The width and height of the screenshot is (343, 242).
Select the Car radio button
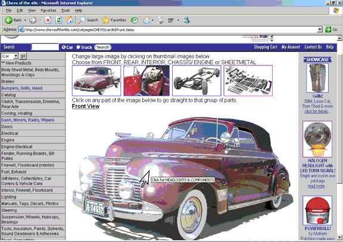click(64, 47)
